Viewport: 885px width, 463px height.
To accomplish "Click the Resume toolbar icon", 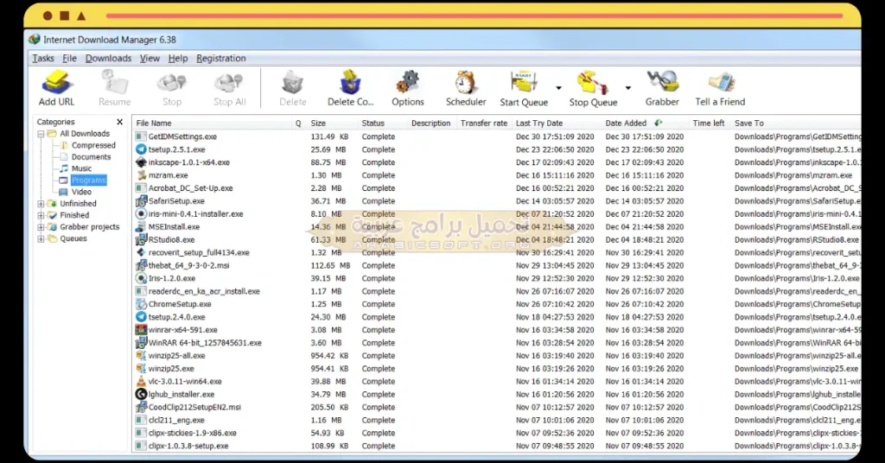I will coord(115,83).
